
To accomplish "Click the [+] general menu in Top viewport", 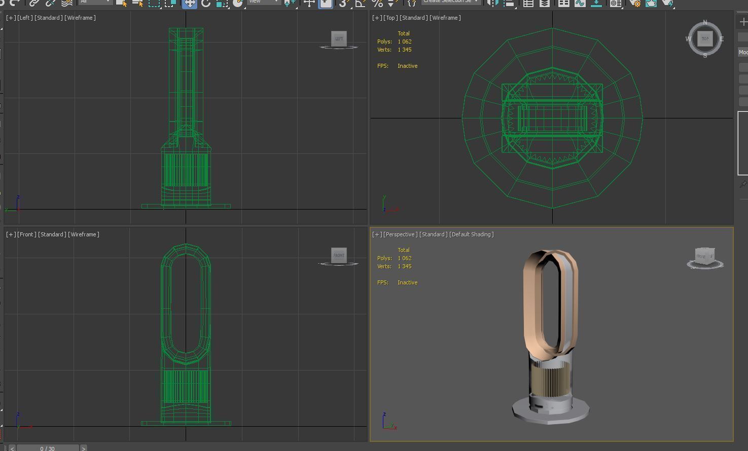I will (x=377, y=18).
